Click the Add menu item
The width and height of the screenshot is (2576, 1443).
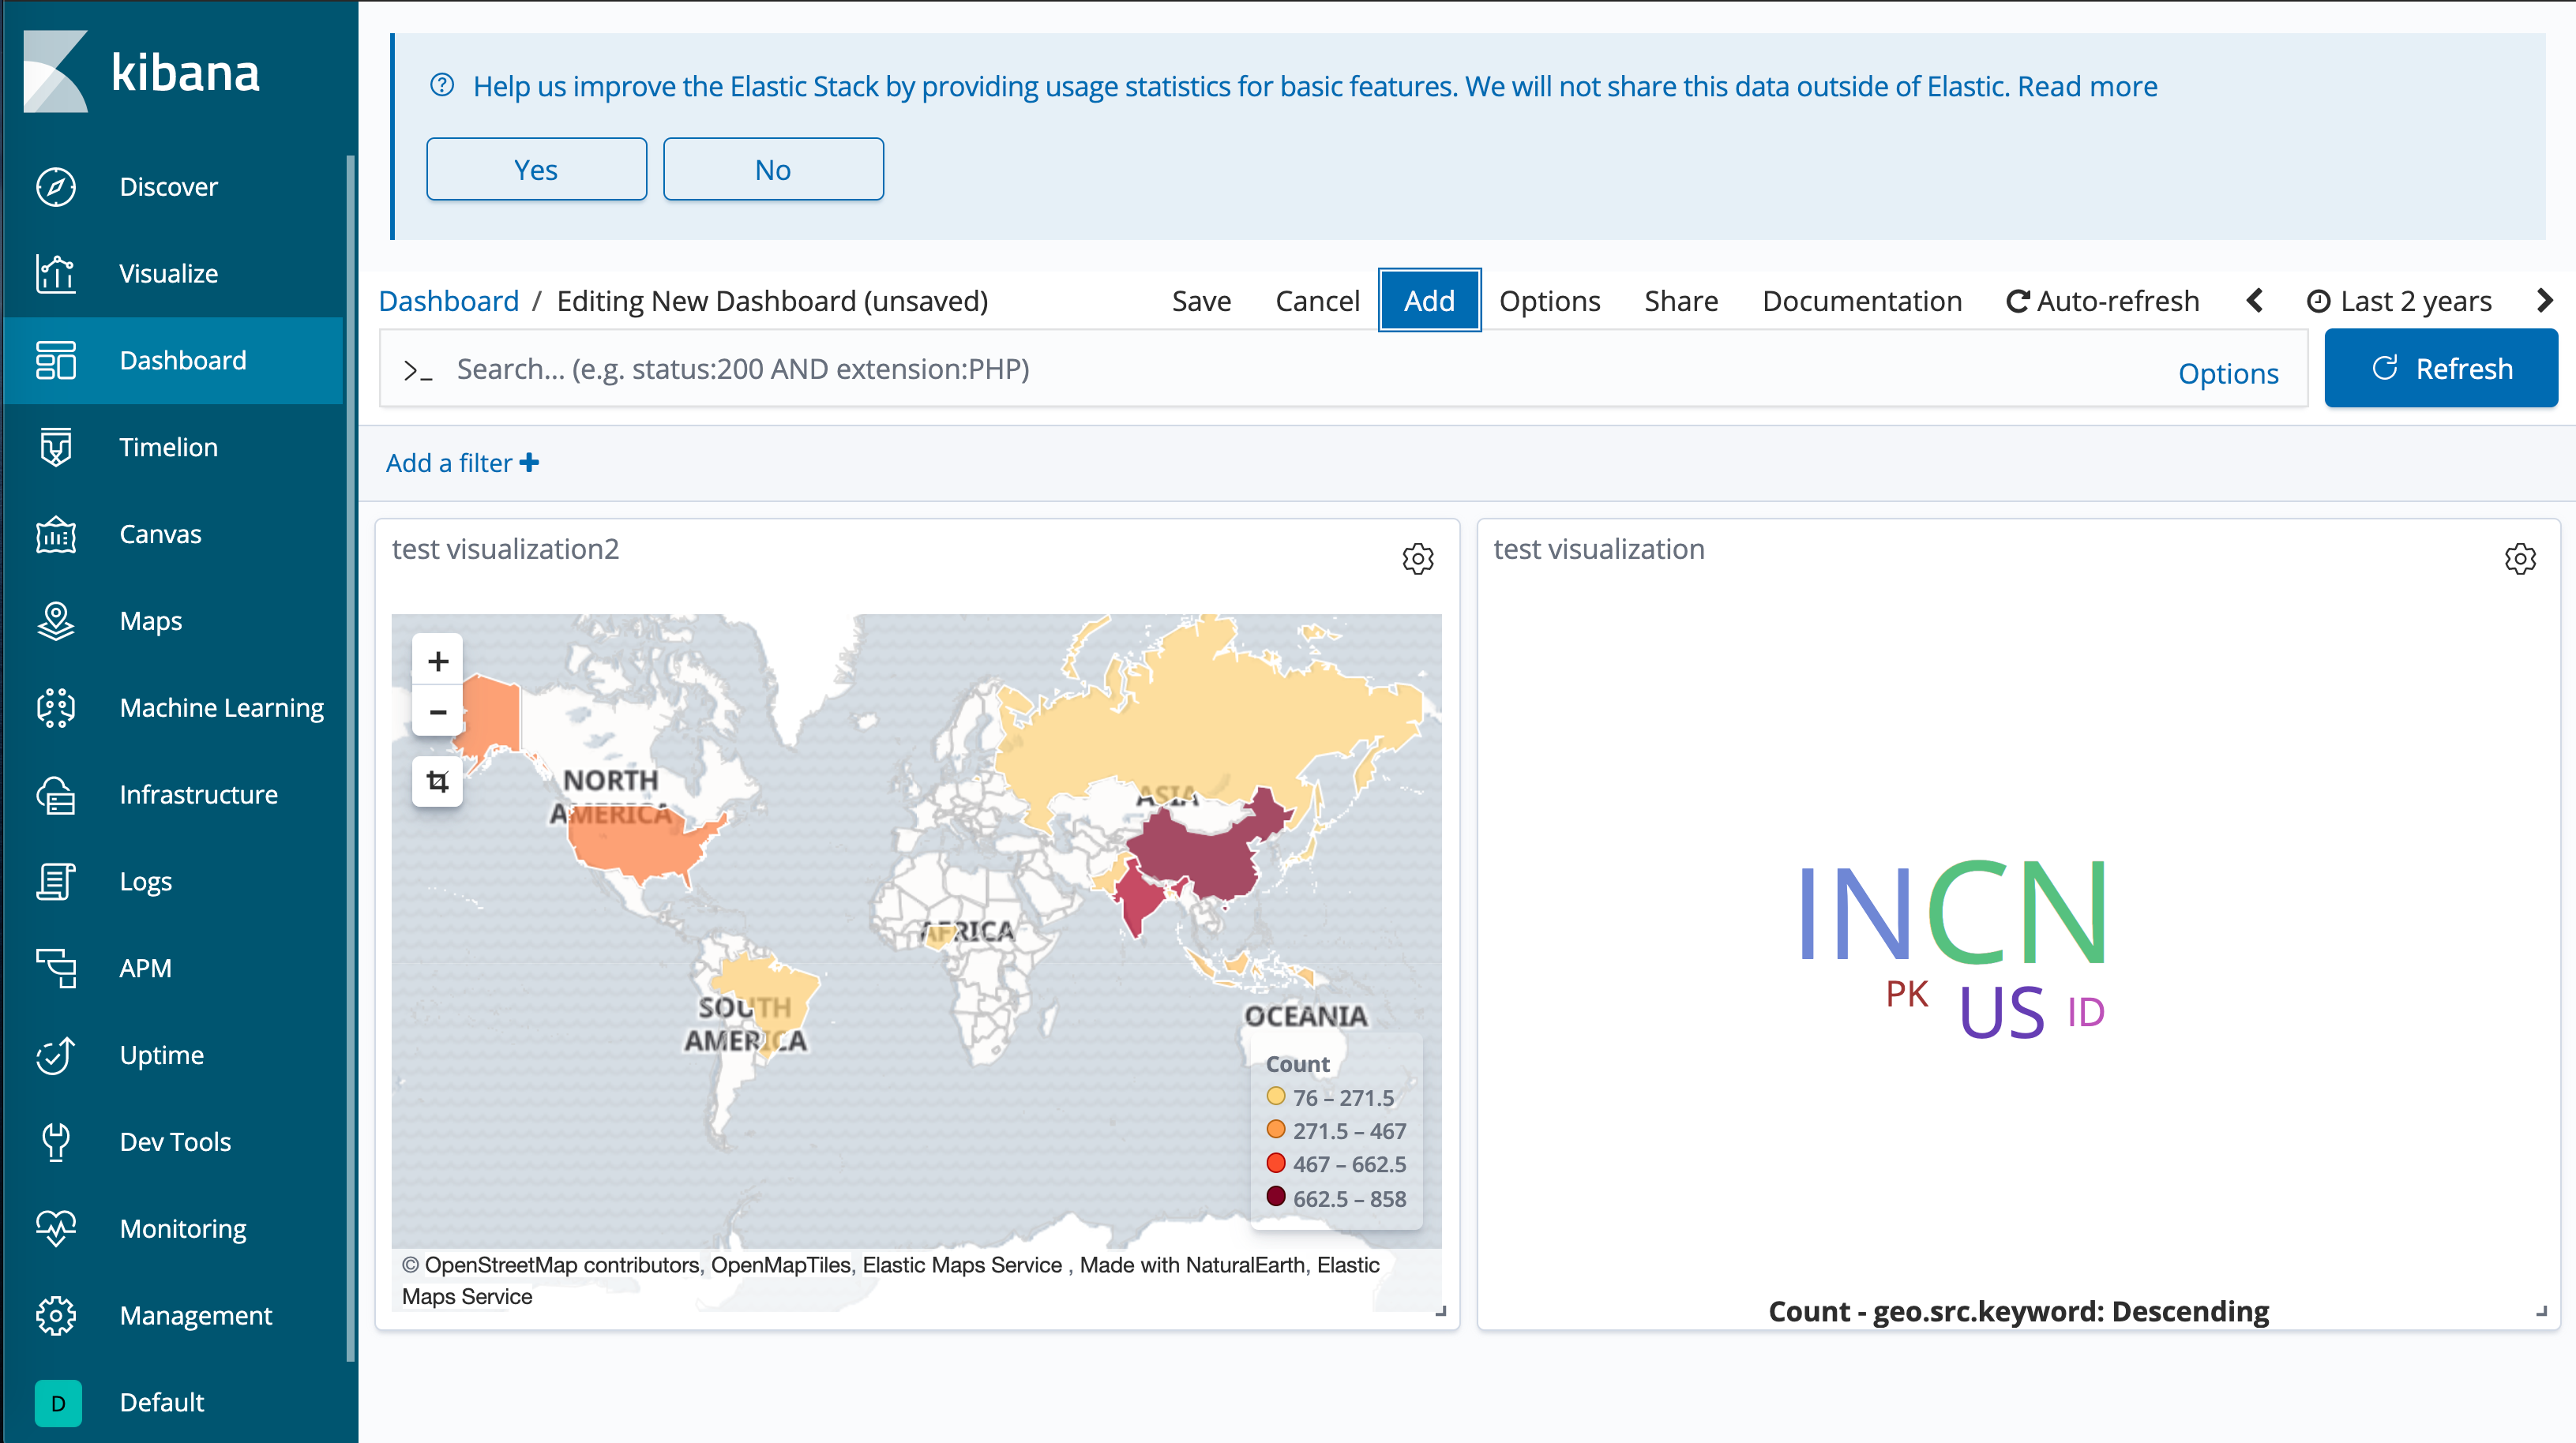[x=1428, y=301]
